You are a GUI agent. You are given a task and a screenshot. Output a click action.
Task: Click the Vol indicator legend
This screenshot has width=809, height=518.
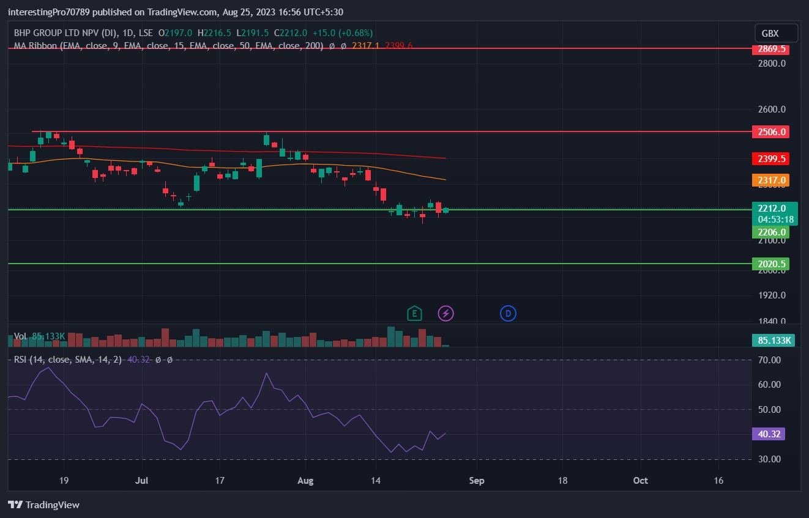pos(20,336)
